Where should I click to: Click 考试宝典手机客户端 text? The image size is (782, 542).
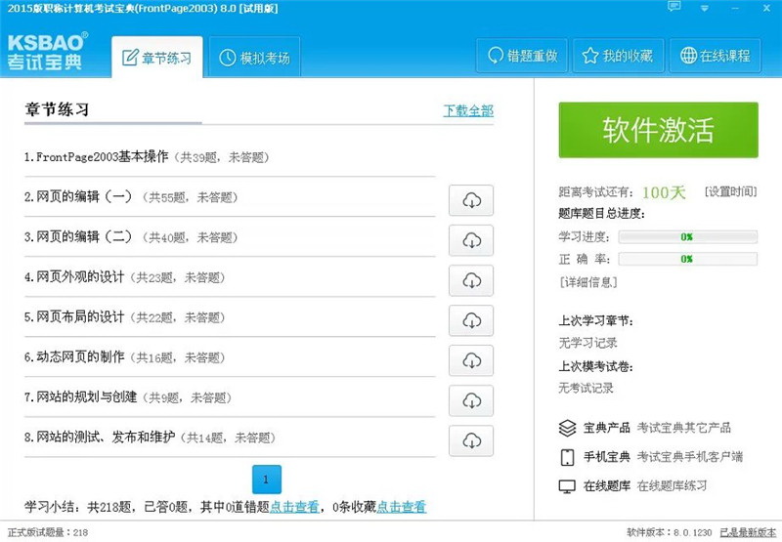(x=690, y=457)
